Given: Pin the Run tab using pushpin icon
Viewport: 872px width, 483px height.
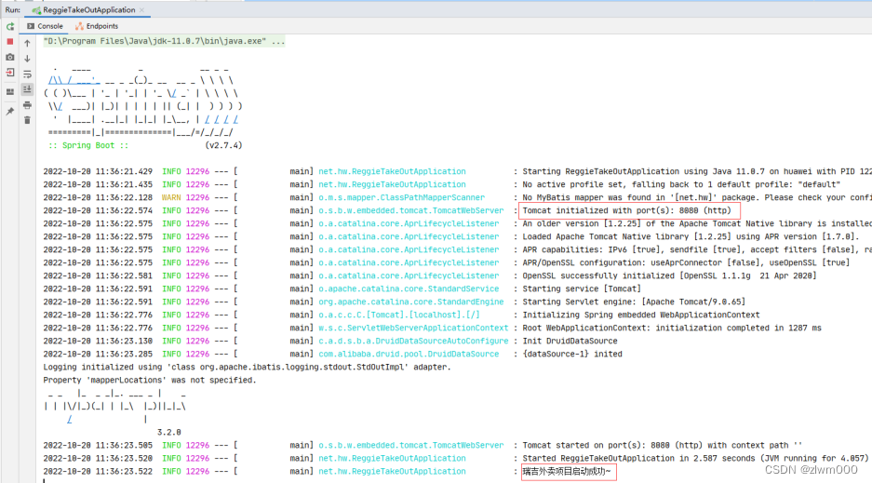Looking at the screenshot, I should coord(10,111).
